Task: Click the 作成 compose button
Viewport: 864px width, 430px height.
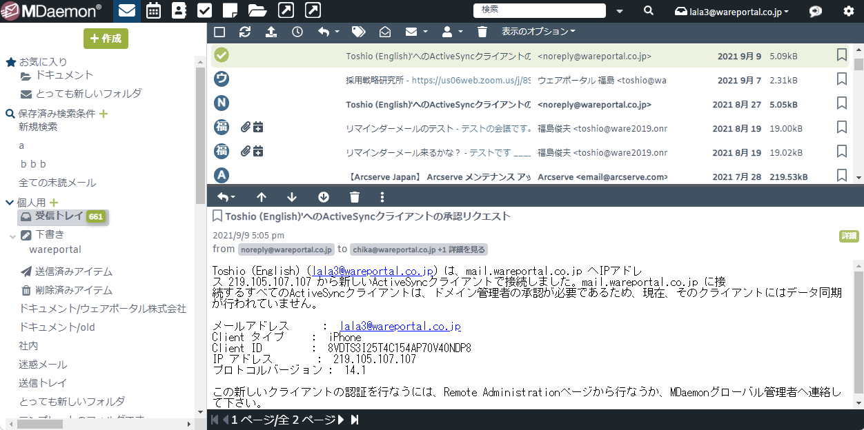Action: pos(106,39)
